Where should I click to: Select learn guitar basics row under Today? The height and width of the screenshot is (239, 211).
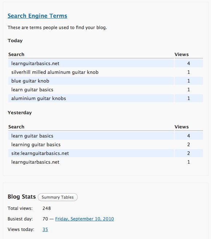pos(106,89)
